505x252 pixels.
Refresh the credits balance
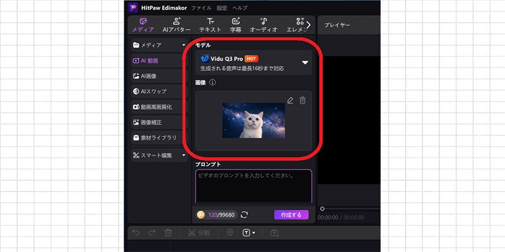click(x=244, y=215)
